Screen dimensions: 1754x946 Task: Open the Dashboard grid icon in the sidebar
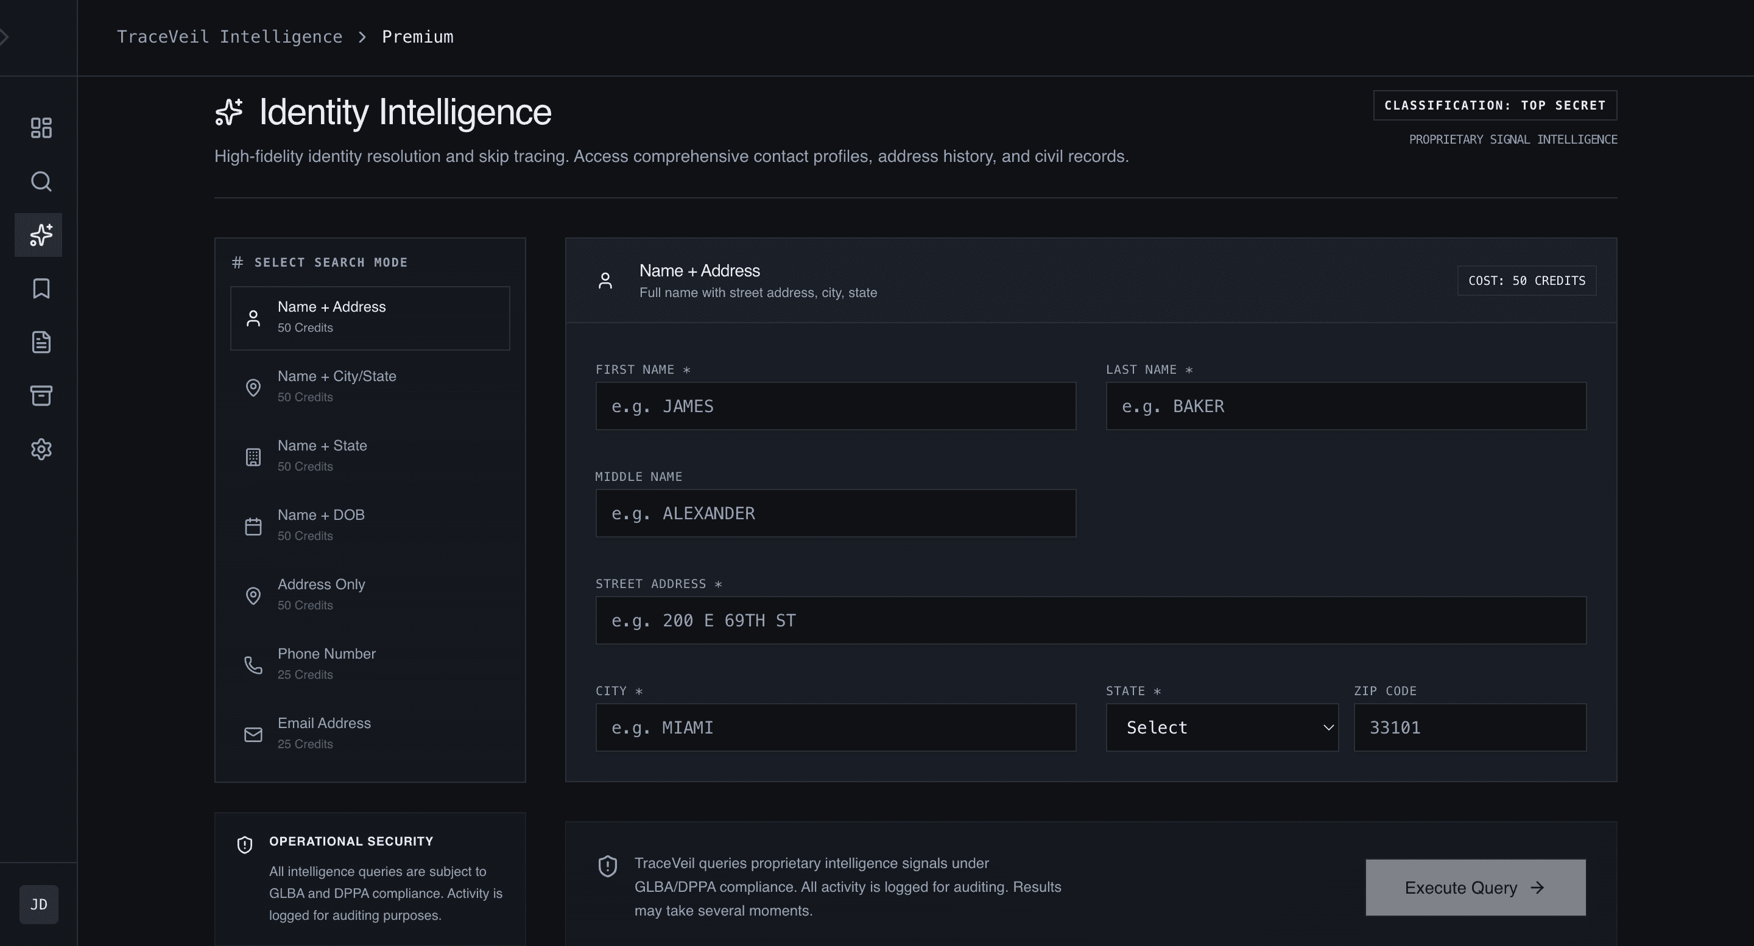41,127
